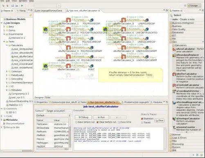The width and height of the screenshot is (205, 158).
Task: Click the sBufferCalculator_4 node icon
Action: click(68, 48)
